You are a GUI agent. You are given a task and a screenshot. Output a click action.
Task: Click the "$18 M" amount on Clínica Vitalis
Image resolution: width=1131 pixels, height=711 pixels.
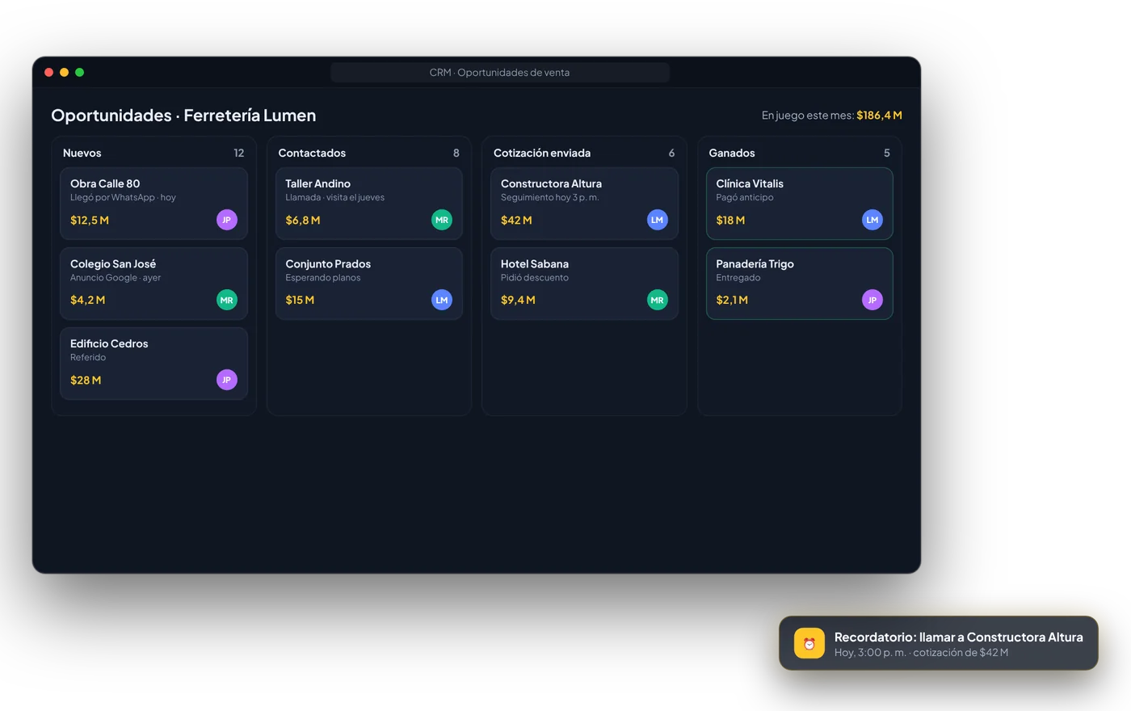731,220
